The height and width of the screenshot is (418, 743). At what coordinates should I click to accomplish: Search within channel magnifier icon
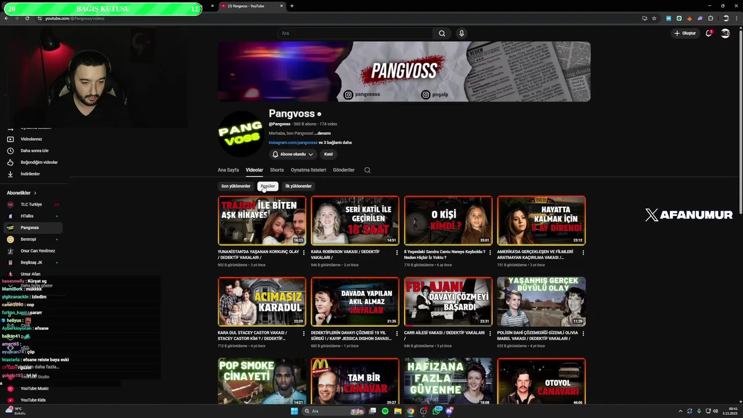(x=367, y=170)
